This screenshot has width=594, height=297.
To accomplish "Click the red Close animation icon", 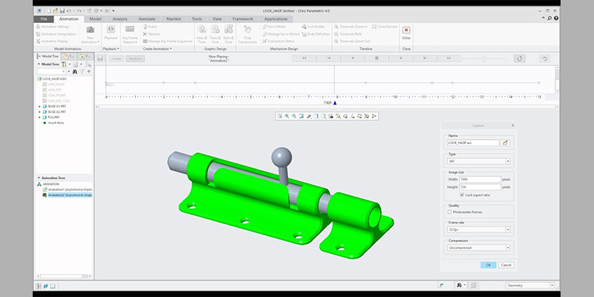I will tap(406, 30).
